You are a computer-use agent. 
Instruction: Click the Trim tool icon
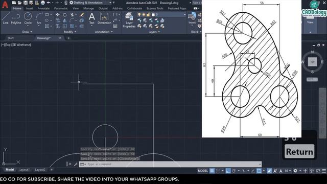click(72, 15)
